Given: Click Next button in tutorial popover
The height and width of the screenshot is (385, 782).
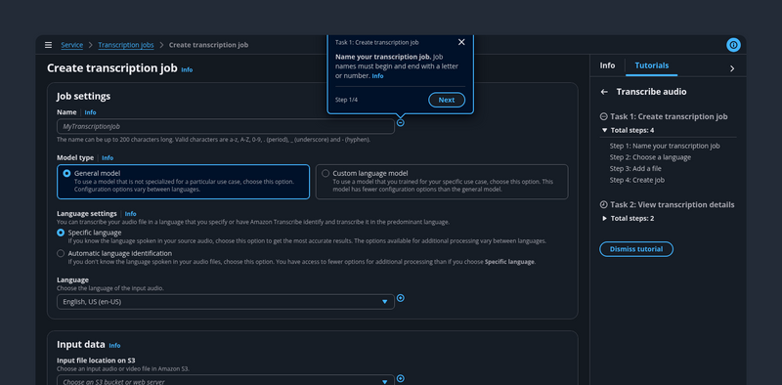Looking at the screenshot, I should [x=447, y=100].
